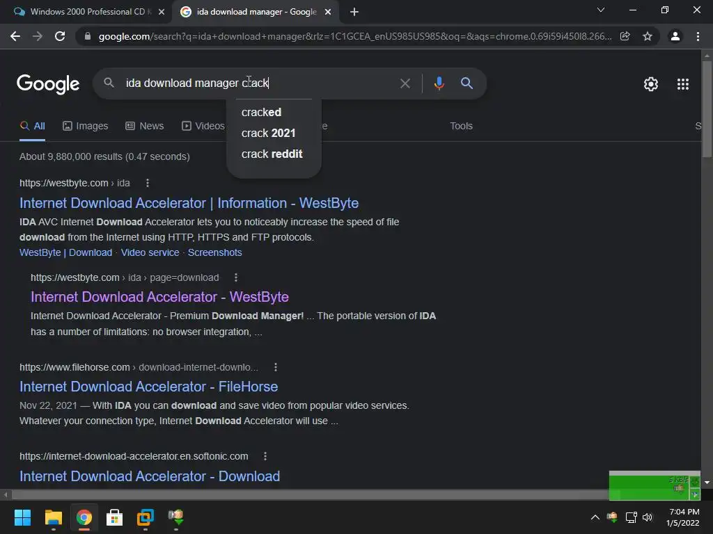This screenshot has width=713, height=534.
Task: Open File Explorer from taskbar
Action: [x=53, y=517]
